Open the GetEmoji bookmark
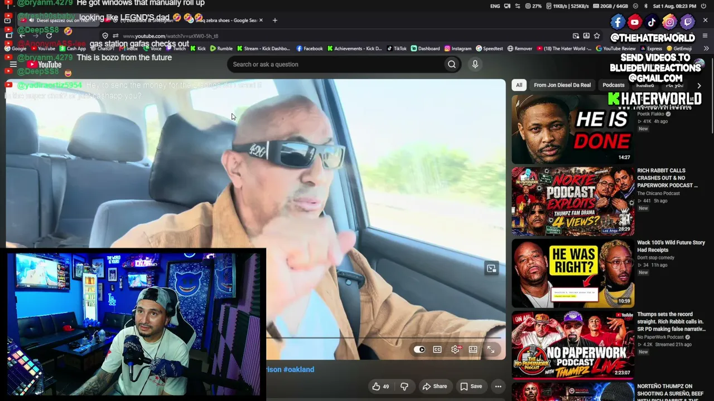The height and width of the screenshot is (401, 714). pos(679,48)
